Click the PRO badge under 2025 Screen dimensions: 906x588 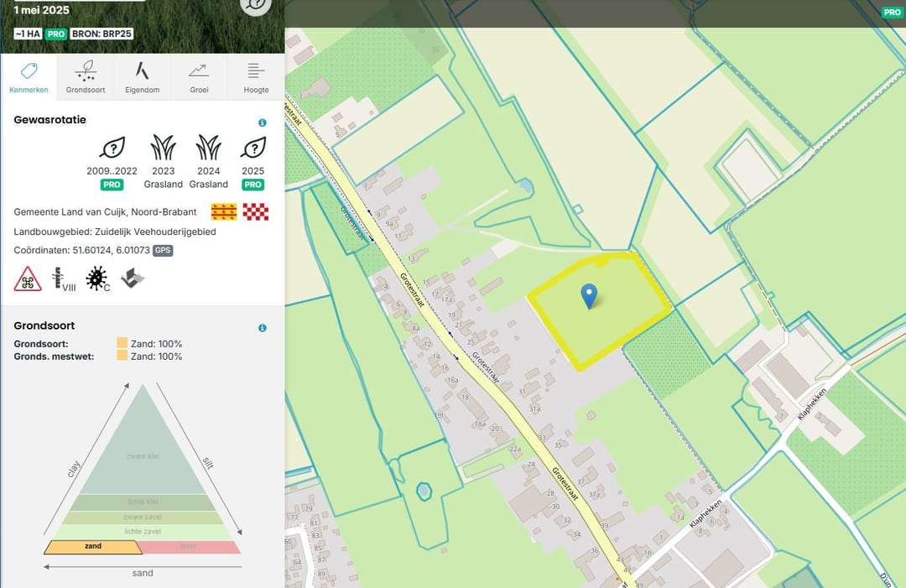pos(253,185)
